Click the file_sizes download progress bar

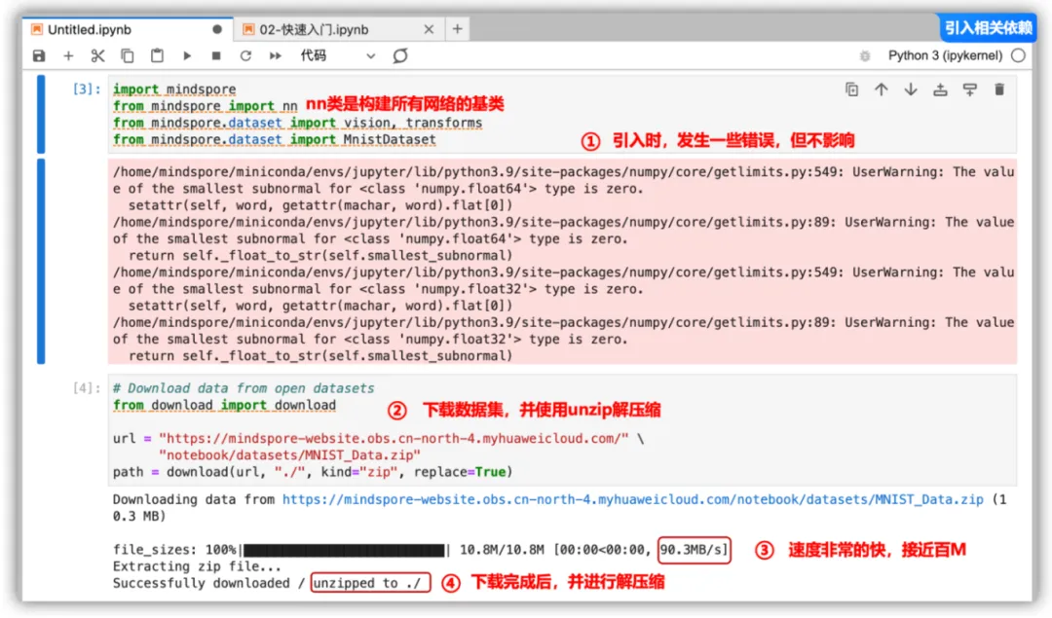point(344,550)
